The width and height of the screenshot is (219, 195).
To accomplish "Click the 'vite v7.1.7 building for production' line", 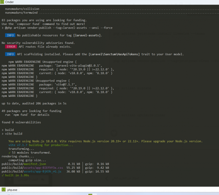I will point(41,145).
